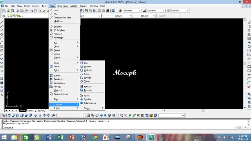The image size is (251, 141).
Task: Open the File menu
Action: coord(7,6)
